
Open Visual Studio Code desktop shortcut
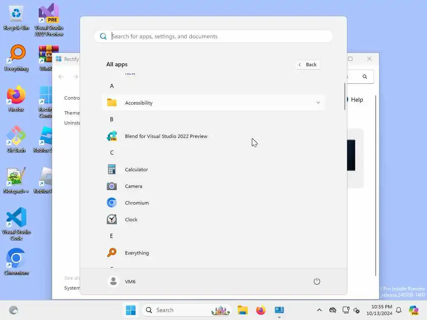tap(16, 224)
